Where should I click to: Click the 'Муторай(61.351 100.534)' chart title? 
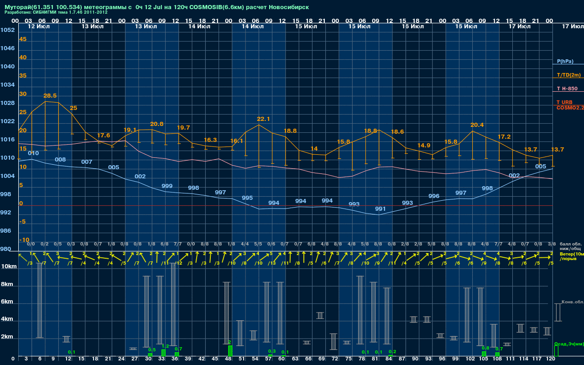pyautogui.click(x=44, y=8)
